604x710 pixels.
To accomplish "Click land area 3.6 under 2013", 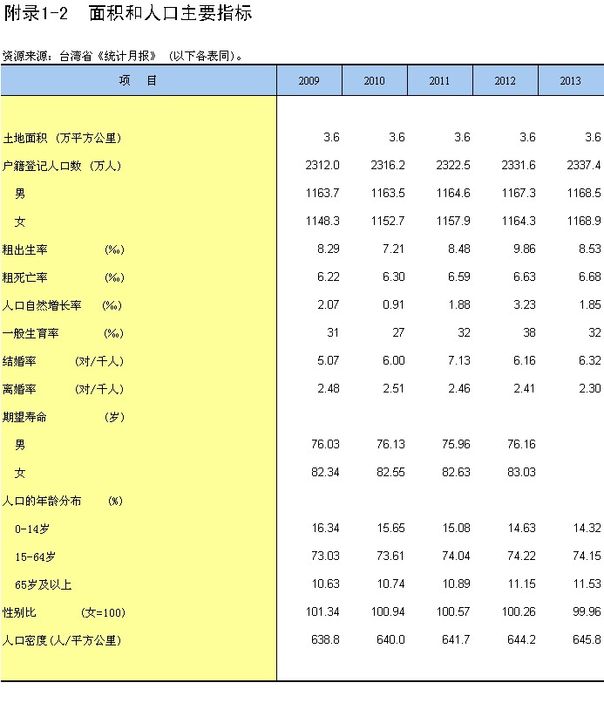I will click(x=593, y=137).
